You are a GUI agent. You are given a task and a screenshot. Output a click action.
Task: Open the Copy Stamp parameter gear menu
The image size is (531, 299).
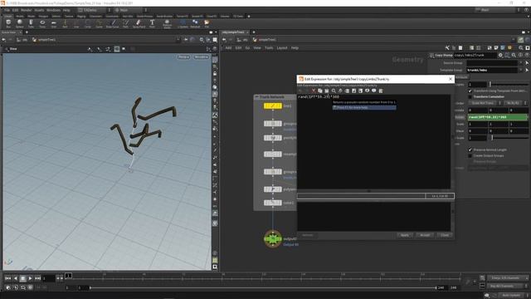(500, 56)
